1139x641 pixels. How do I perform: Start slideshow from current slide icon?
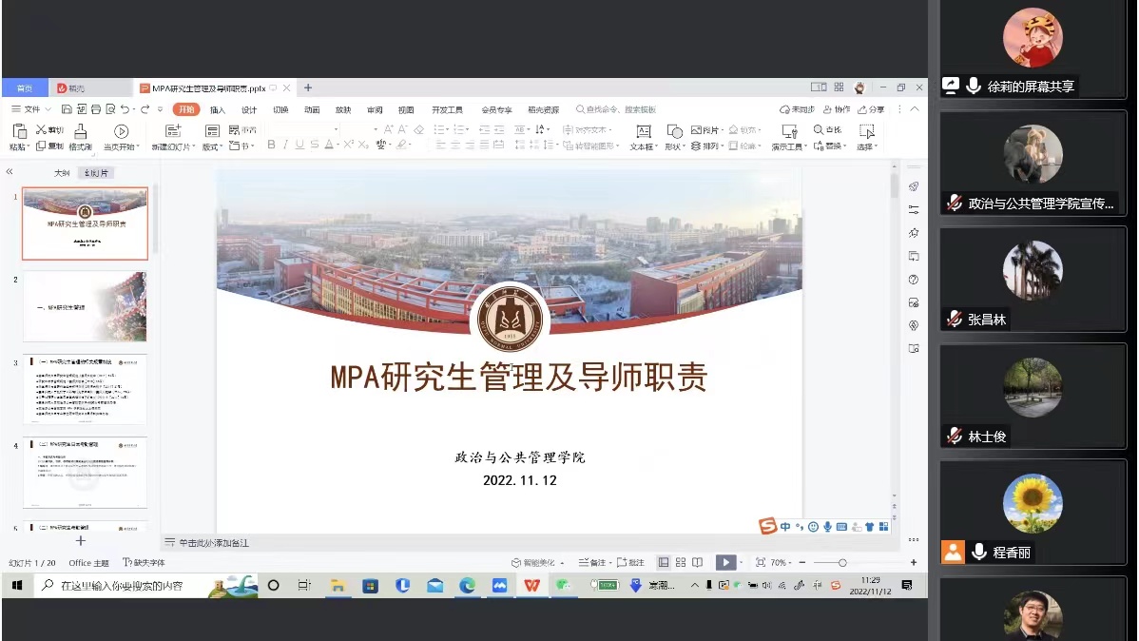coord(121,131)
